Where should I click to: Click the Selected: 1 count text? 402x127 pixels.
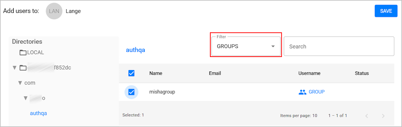[x=133, y=115]
